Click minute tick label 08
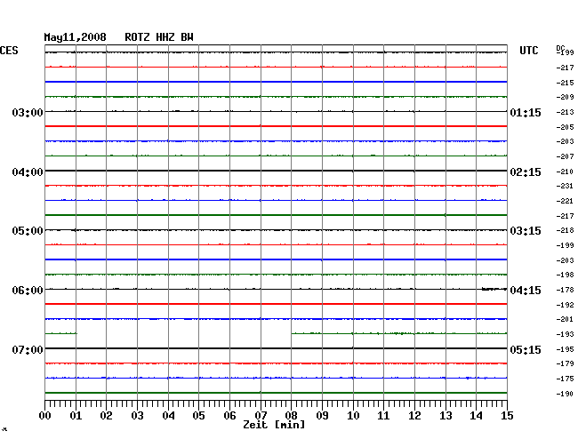 291,416
